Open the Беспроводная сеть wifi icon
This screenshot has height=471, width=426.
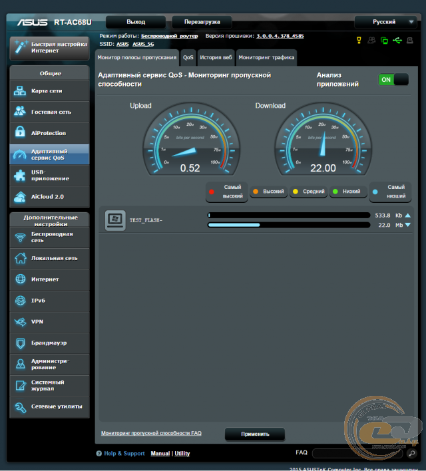click(x=20, y=237)
